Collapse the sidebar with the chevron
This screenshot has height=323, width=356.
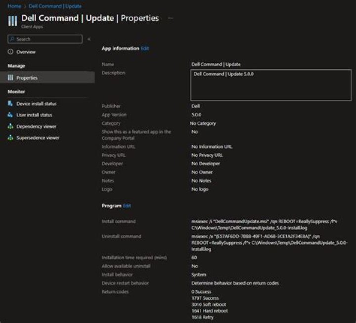(x=89, y=39)
